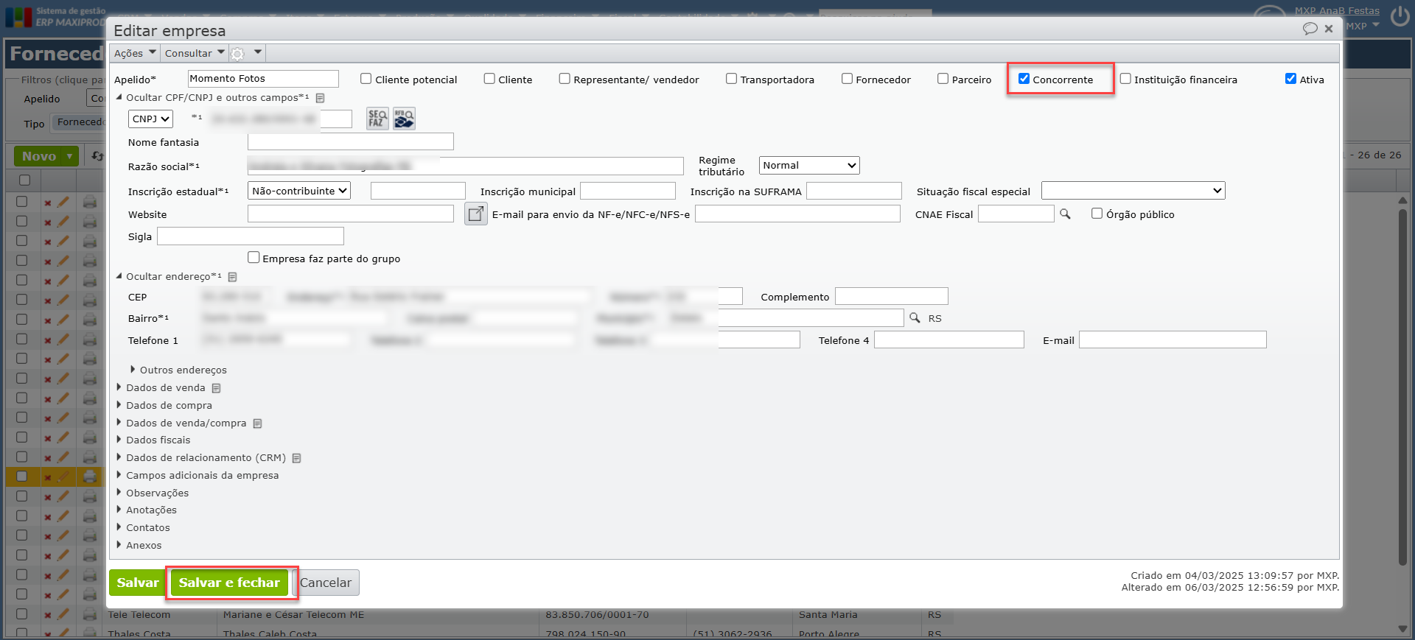Open the website link icon next to Website field
The image size is (1415, 640).
[476, 214]
